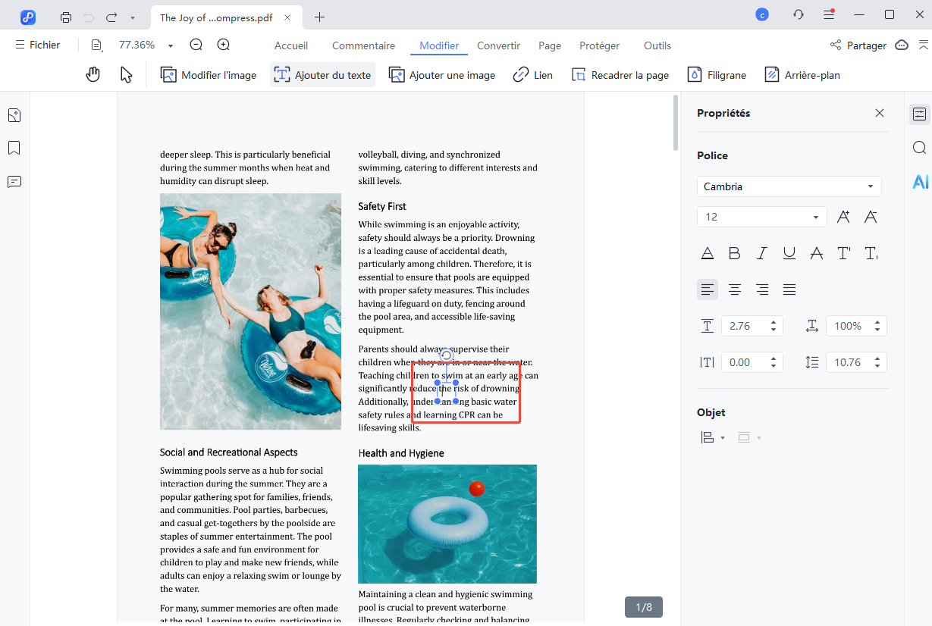Open the search panel icon

pyautogui.click(x=919, y=148)
